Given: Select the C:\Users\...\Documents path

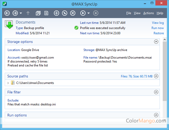Looking at the screenshot, I should [x=35, y=83].
